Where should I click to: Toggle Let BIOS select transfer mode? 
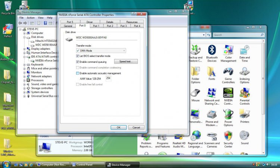tap(78, 56)
